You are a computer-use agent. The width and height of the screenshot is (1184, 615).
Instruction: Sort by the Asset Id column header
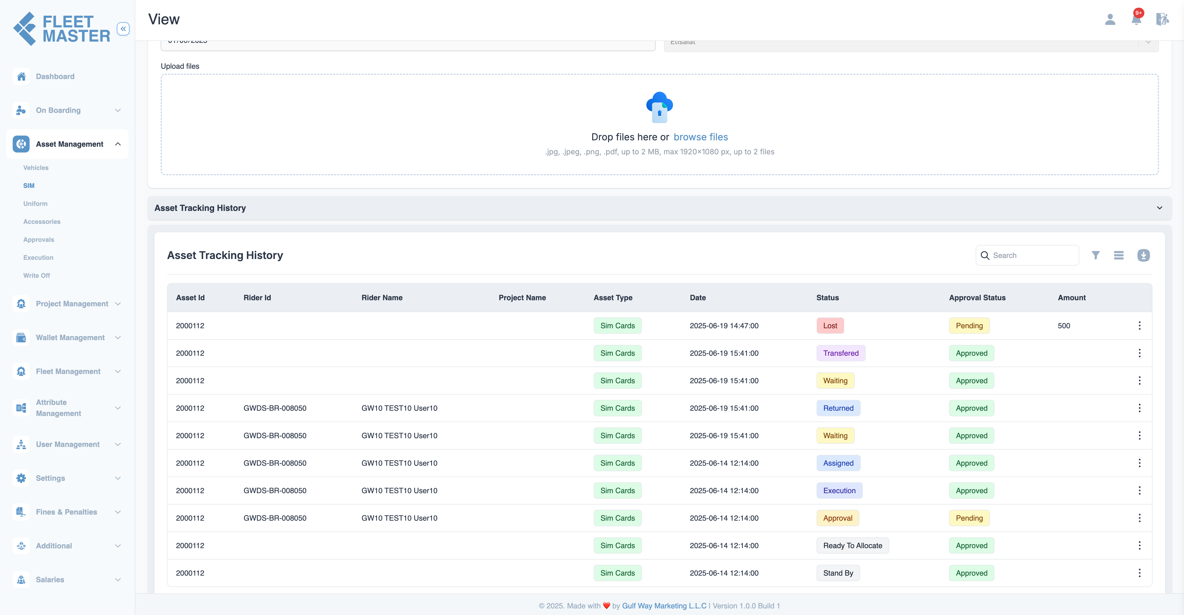[x=190, y=297]
